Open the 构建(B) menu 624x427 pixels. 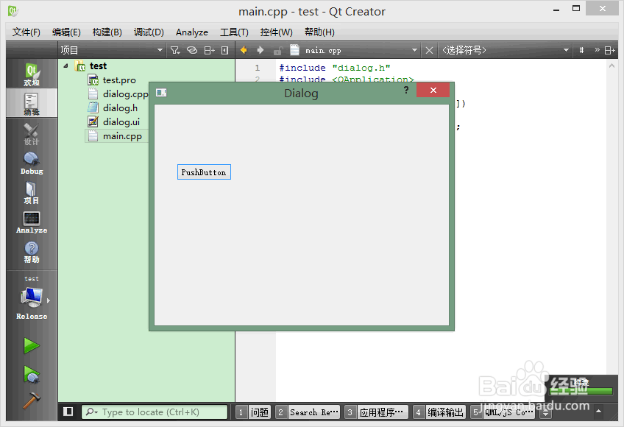coord(107,32)
